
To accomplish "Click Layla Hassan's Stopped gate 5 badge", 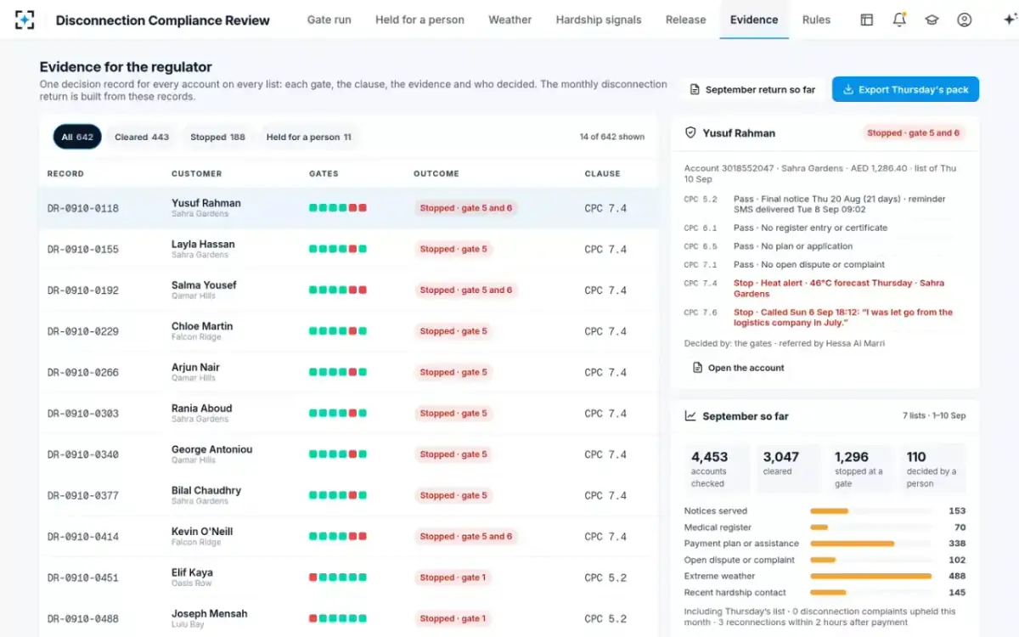I will (453, 249).
